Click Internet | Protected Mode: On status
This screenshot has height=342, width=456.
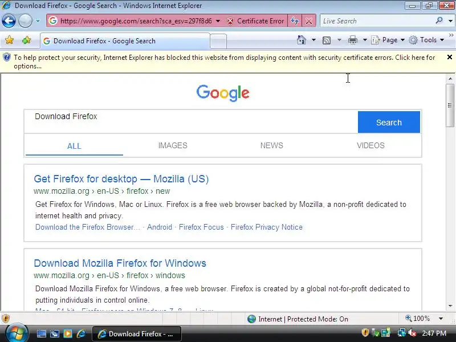pos(298,319)
